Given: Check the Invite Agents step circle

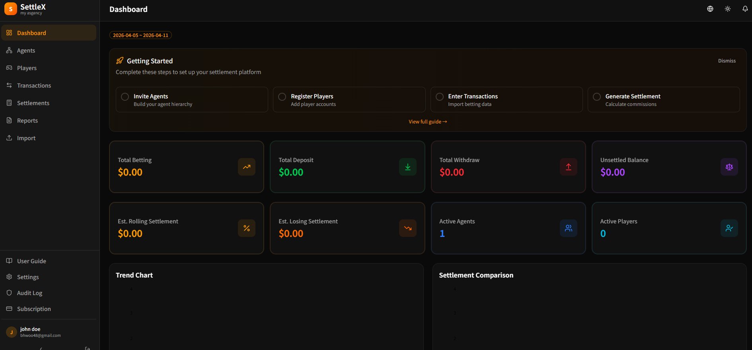Looking at the screenshot, I should click(x=125, y=97).
